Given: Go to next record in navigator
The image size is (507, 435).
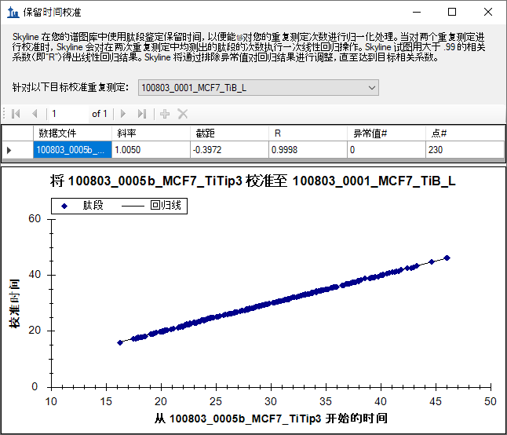Looking at the screenshot, I should point(122,114).
